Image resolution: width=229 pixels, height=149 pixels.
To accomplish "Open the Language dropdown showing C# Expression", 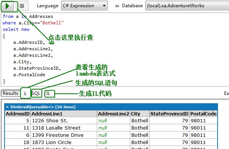I will click(x=84, y=6).
